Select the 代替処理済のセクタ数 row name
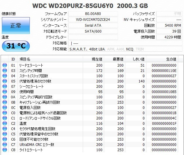This screenshot has width=184, height=155. click(x=35, y=81)
